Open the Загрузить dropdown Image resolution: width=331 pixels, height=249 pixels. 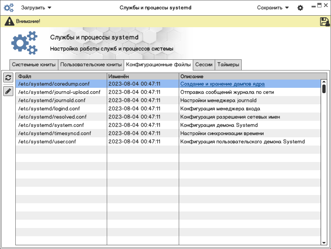tap(36, 7)
